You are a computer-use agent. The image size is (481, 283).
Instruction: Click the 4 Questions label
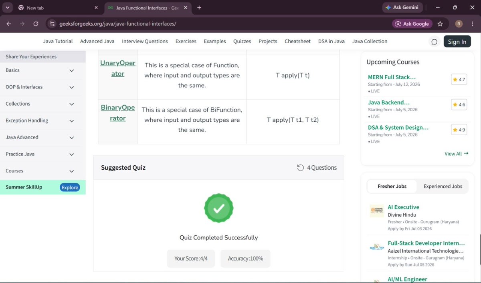point(322,168)
